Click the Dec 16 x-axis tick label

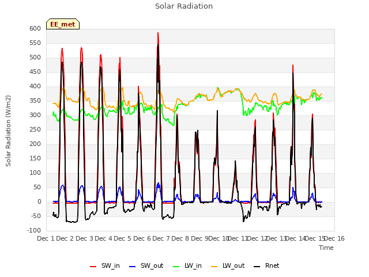(334, 238)
